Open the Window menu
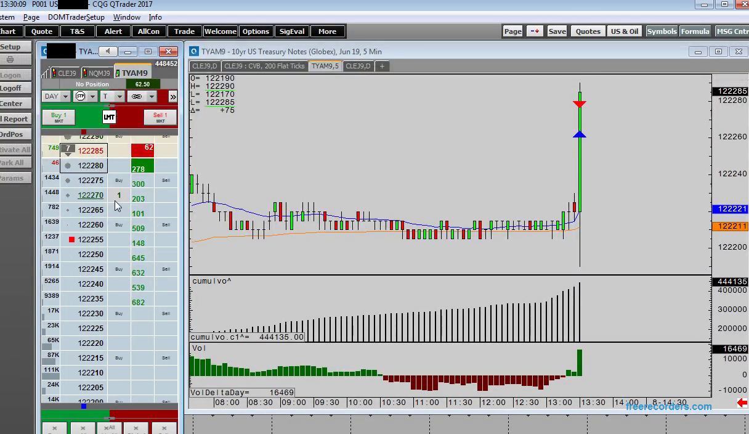 [x=127, y=17]
